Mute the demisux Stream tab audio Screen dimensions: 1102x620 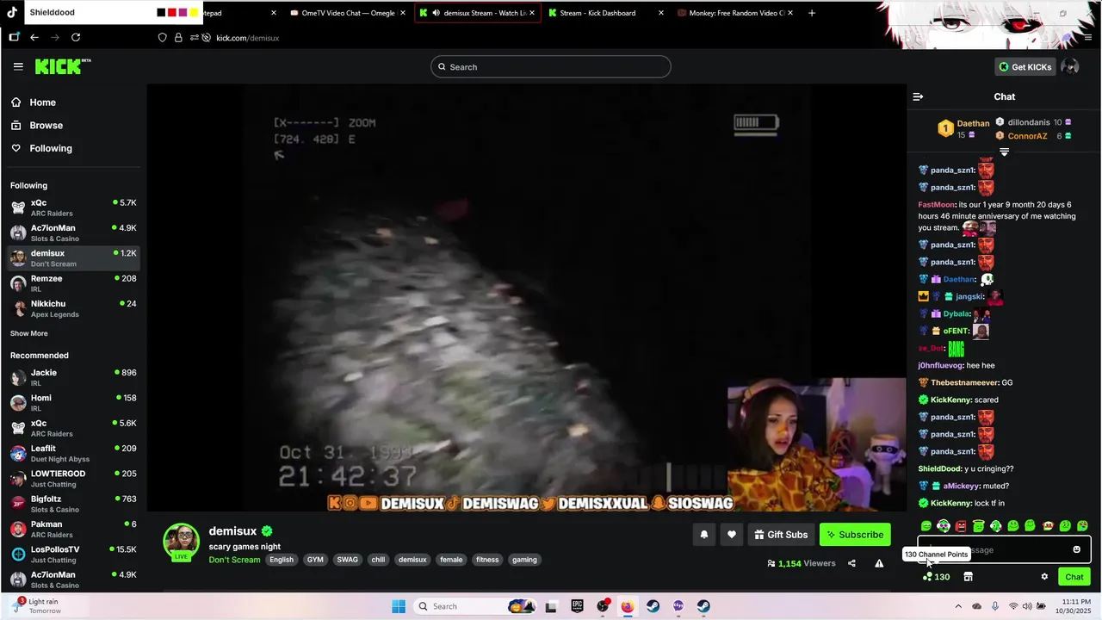(x=436, y=13)
